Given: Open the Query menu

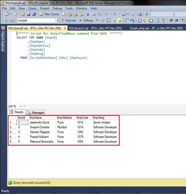Looking at the screenshot, I should [x=32, y=9].
